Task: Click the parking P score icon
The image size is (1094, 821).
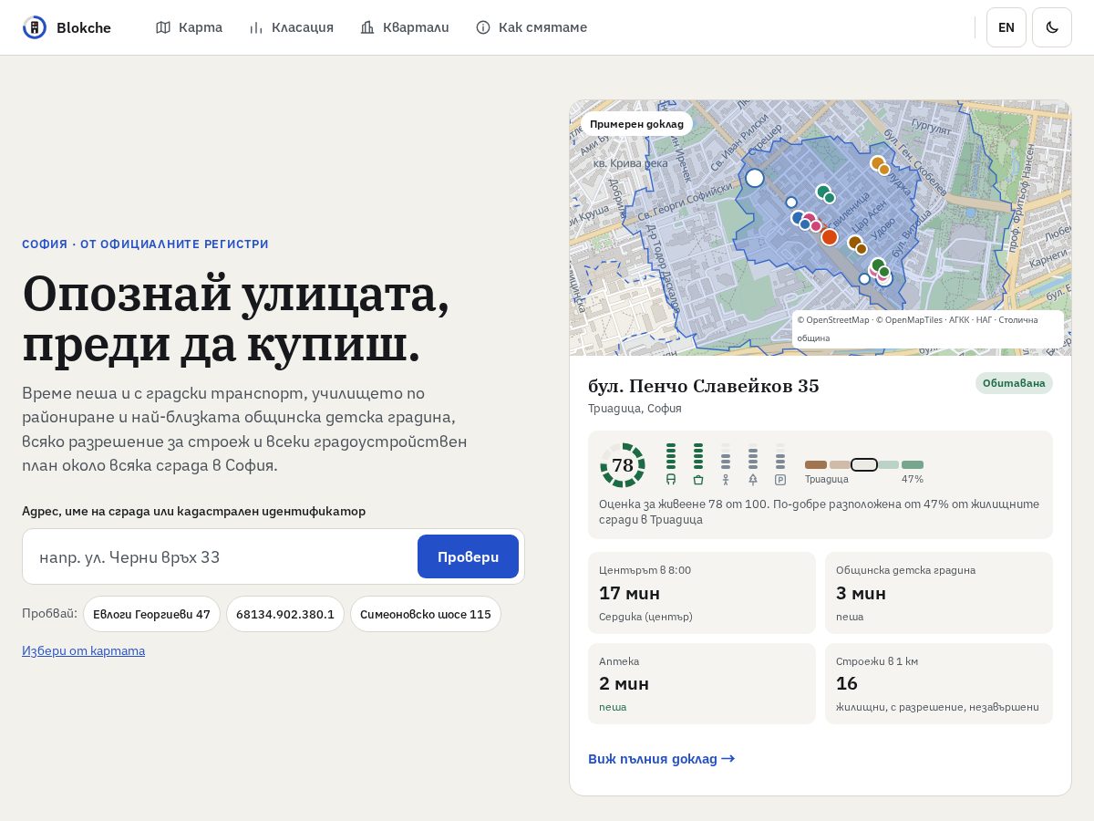Action: point(780,479)
